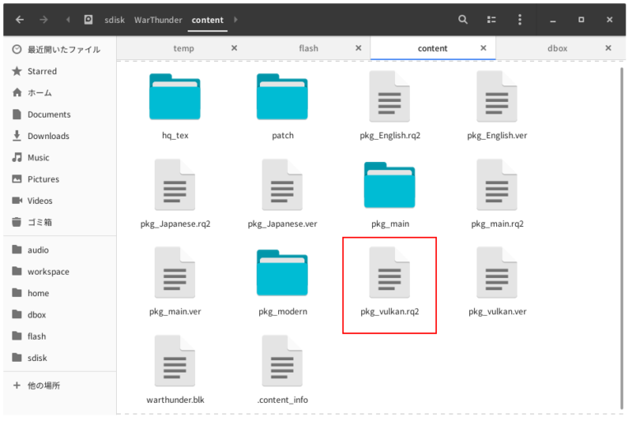This screenshot has width=632, height=421.
Task: Open Starred in the sidebar
Action: click(42, 72)
